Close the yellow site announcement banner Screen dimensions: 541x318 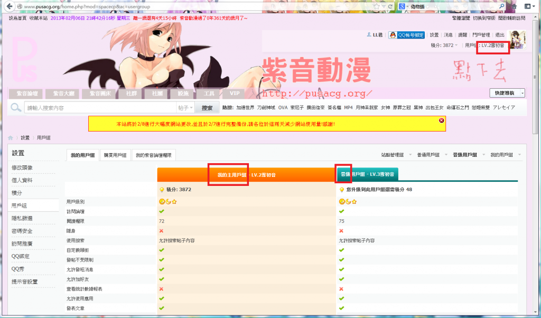(x=441, y=120)
